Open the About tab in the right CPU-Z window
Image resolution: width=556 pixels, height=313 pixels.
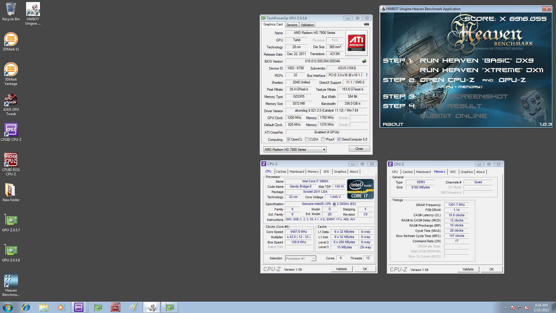[480, 172]
